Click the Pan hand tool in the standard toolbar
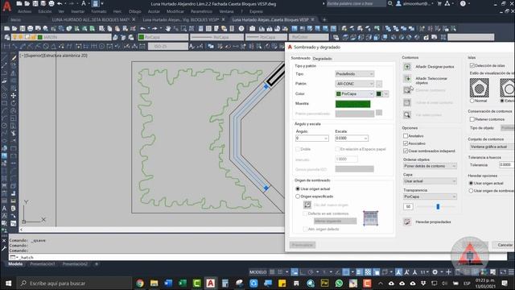 (168, 29)
